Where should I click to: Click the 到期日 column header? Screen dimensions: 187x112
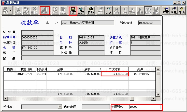pos(142,69)
